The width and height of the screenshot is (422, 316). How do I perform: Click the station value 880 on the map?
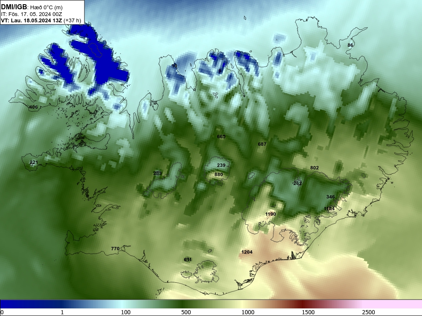coord(219,175)
